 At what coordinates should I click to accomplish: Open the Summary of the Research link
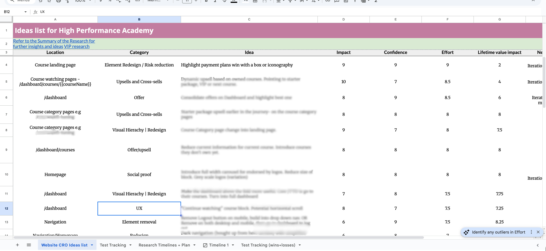point(54,44)
